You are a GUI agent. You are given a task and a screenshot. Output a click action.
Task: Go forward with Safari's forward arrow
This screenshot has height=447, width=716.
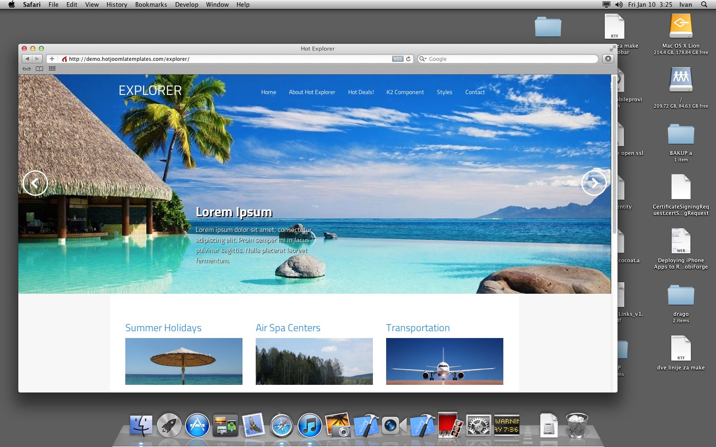click(x=37, y=59)
